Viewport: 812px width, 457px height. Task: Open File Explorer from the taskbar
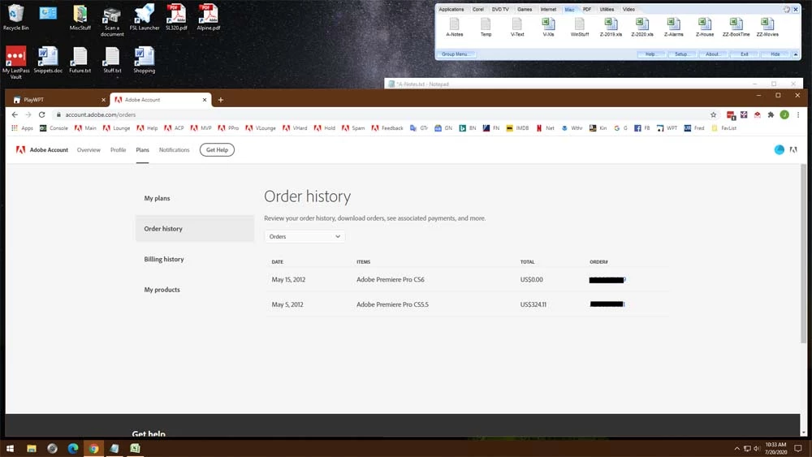point(32,448)
